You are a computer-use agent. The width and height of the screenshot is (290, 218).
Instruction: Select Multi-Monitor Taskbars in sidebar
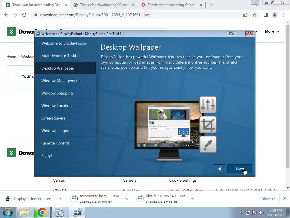point(65,56)
